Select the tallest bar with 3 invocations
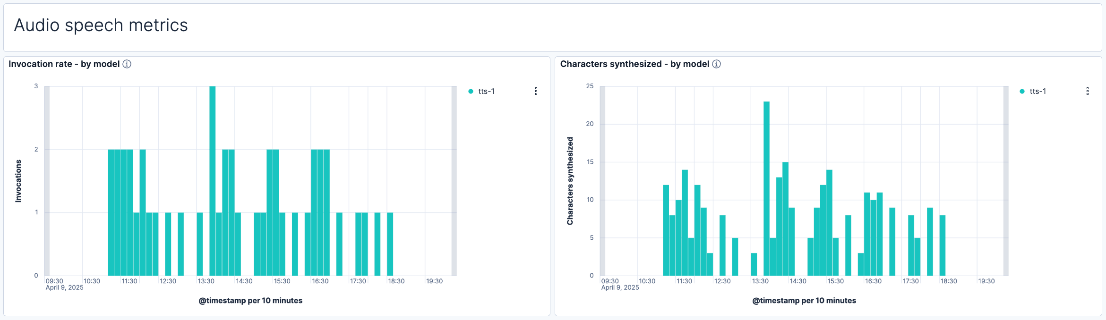Viewport: 1106px width, 320px height. pyautogui.click(x=212, y=179)
